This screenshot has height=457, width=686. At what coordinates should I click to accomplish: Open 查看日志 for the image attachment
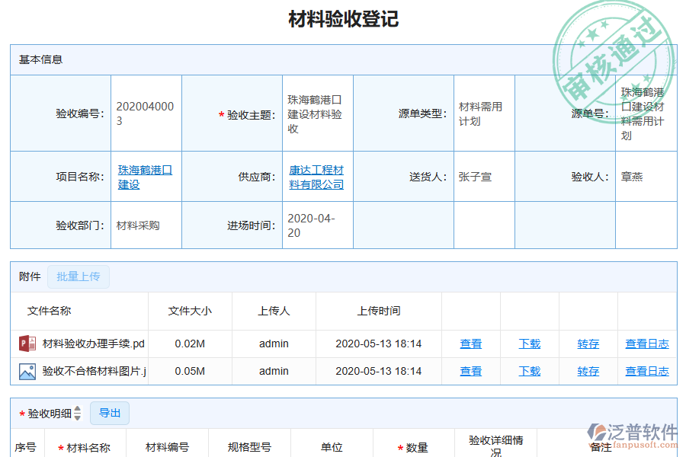pos(646,371)
